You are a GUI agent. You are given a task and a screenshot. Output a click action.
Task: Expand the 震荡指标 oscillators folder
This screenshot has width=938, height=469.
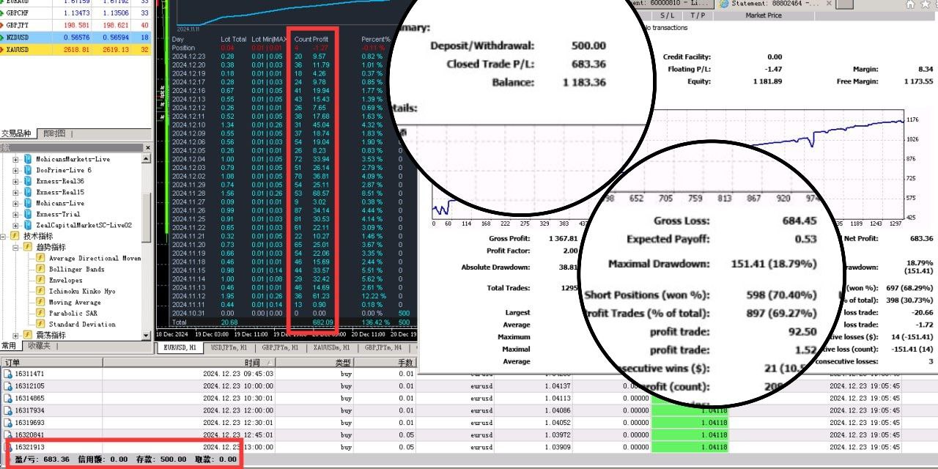[16, 335]
